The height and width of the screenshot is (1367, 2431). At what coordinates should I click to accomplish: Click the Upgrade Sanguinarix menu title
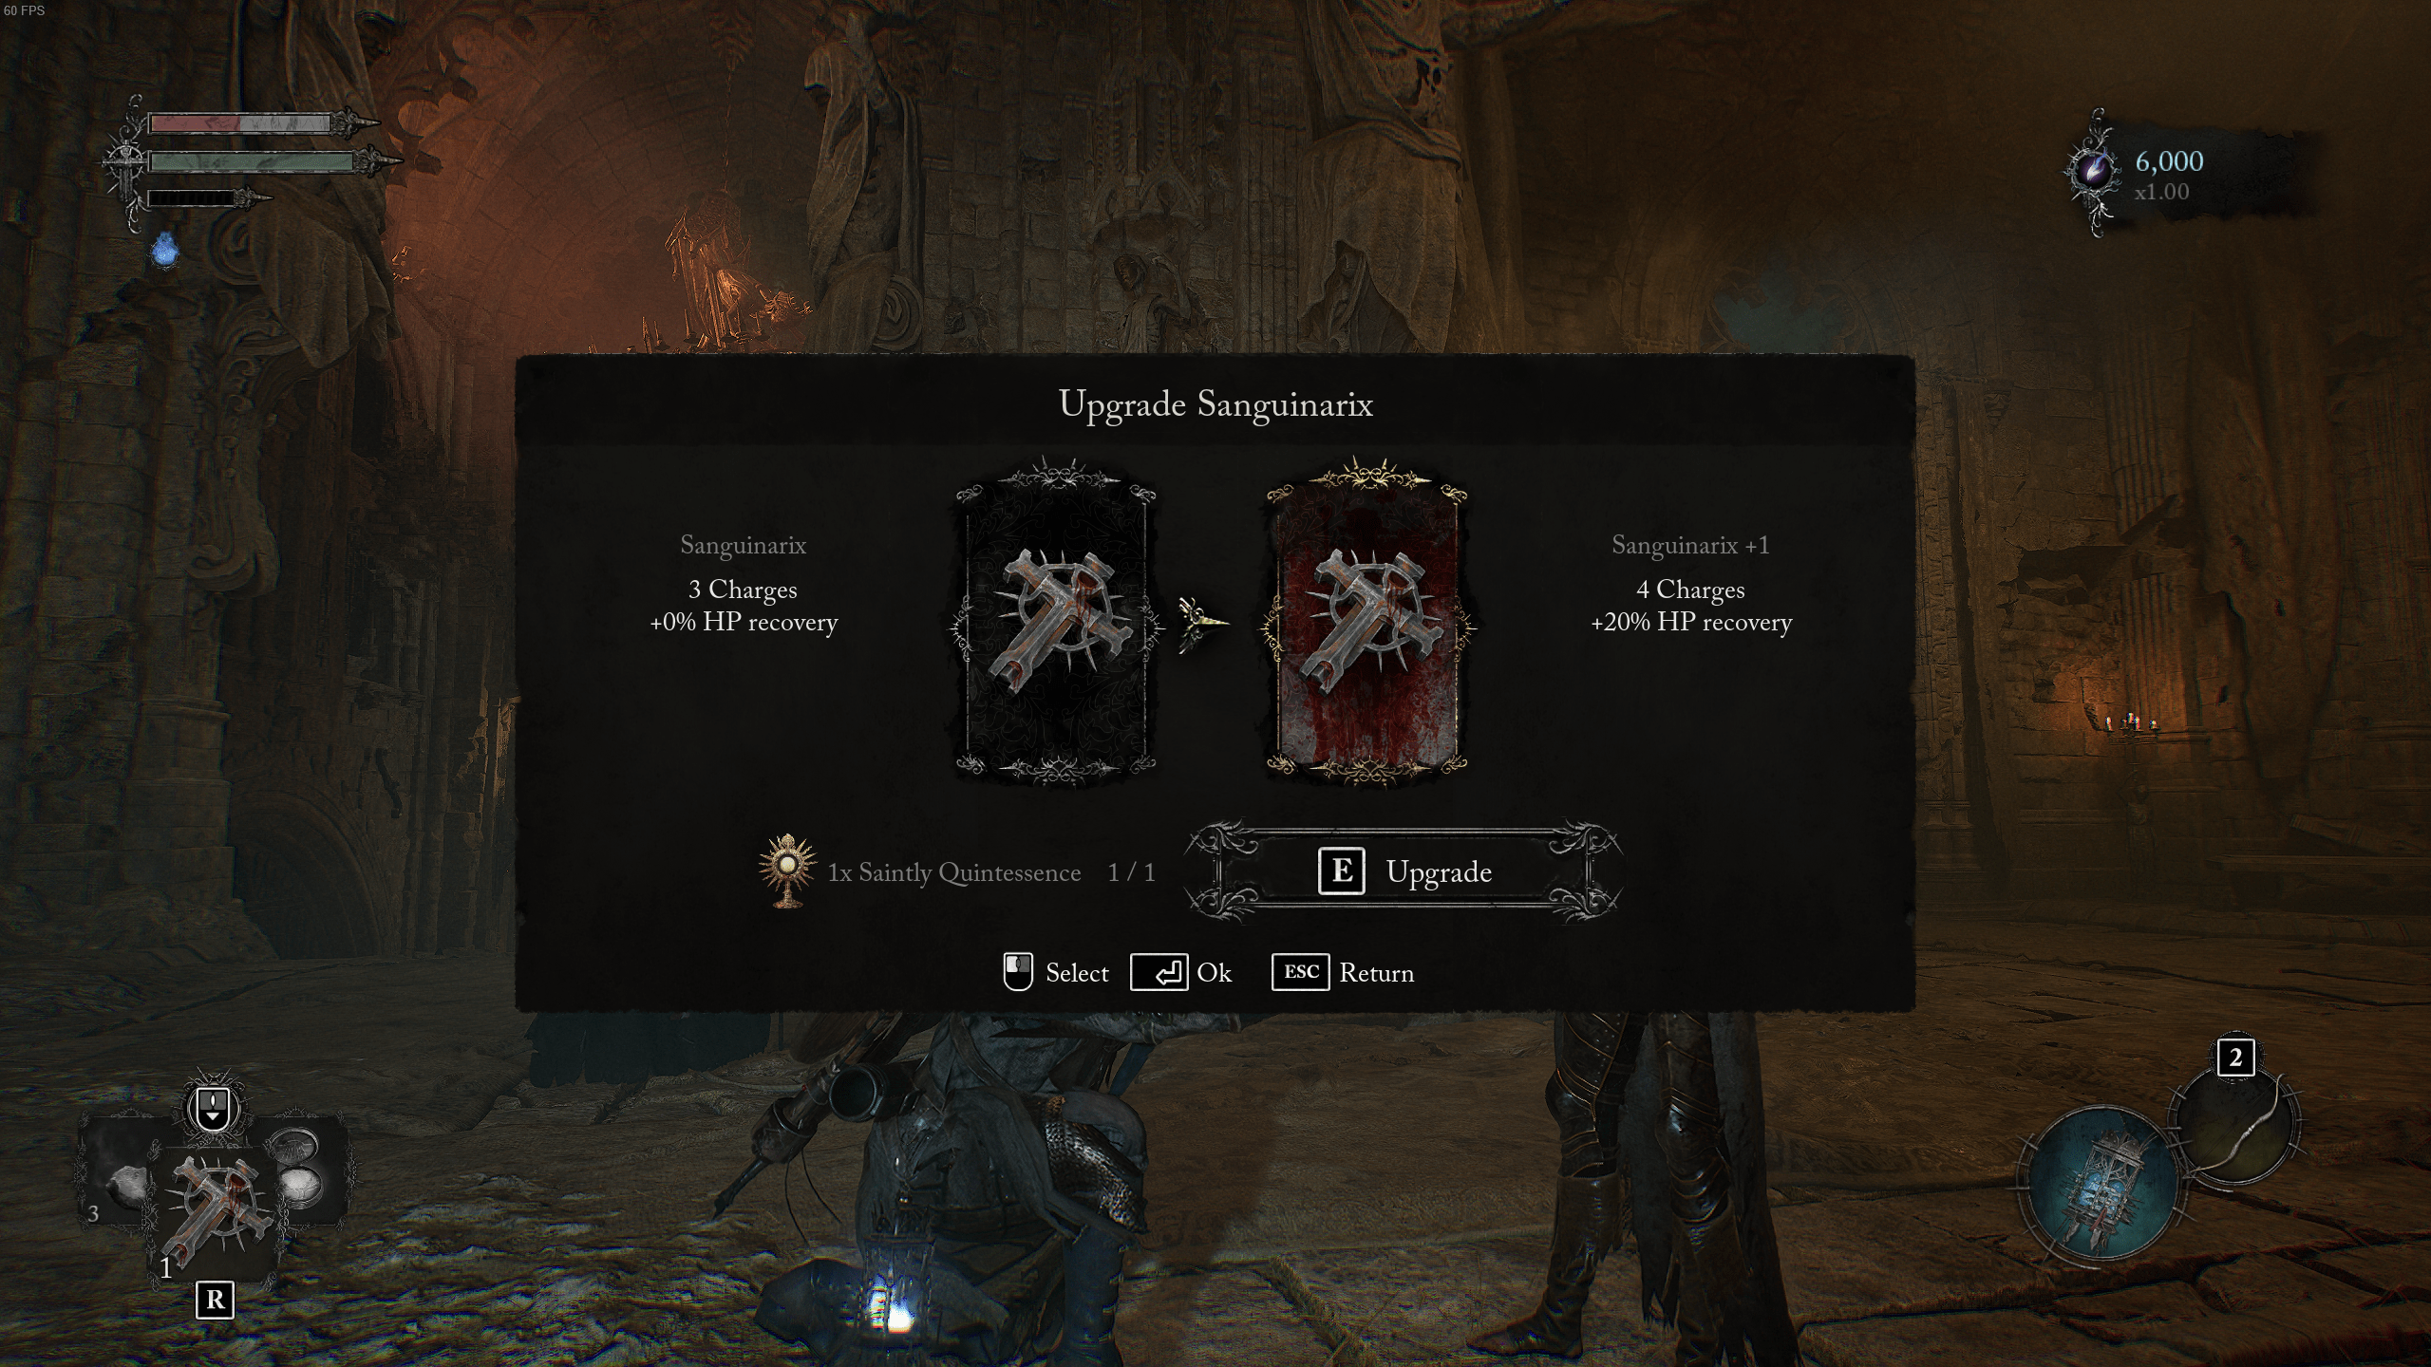click(x=1215, y=403)
